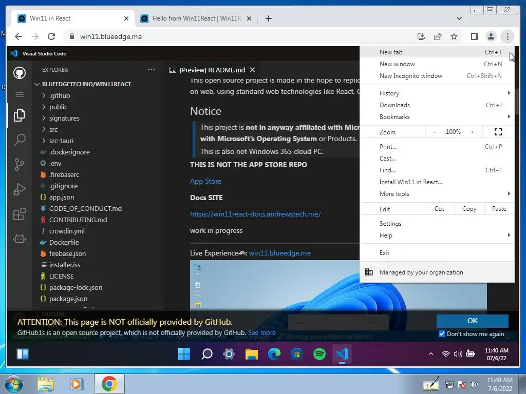Open Run and Debug icon in activity bar

click(20, 189)
